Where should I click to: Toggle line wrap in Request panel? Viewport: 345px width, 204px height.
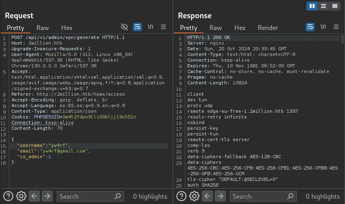137,27
